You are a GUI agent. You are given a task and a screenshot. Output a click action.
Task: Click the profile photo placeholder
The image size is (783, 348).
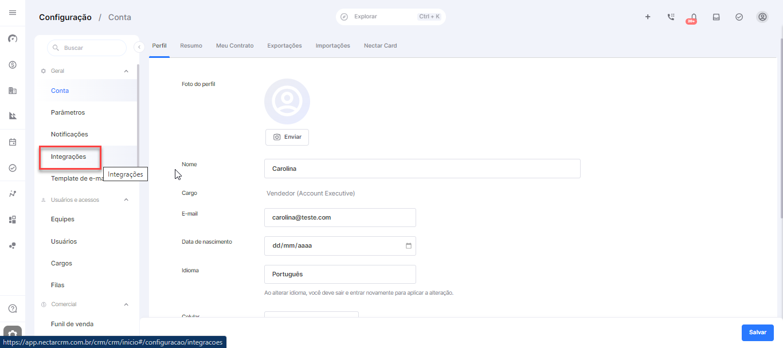click(x=287, y=101)
